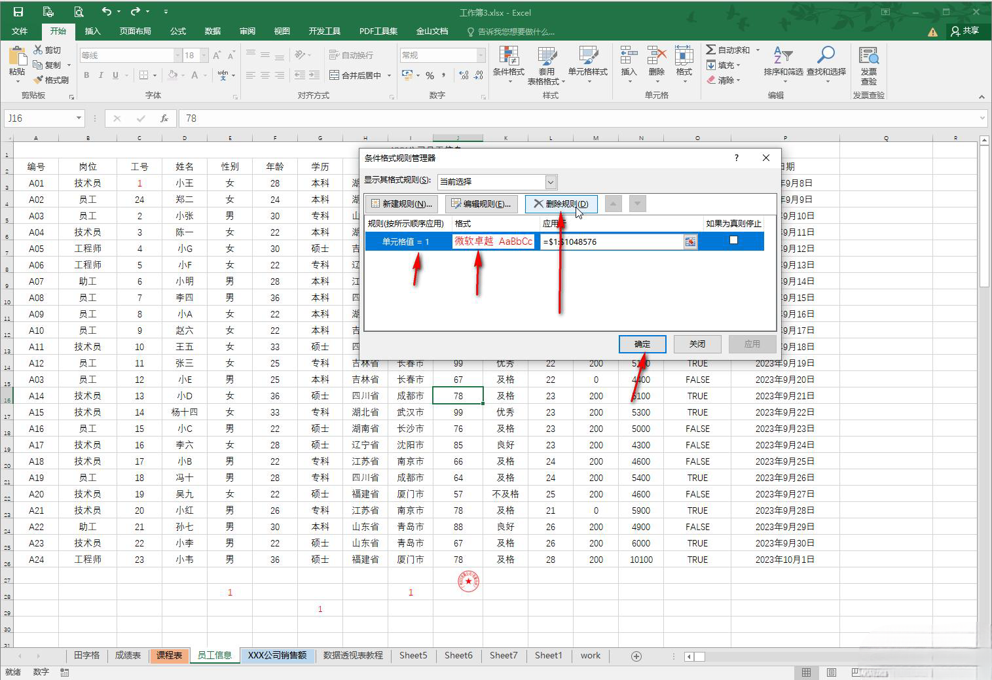
Task: Undo the last action
Action: 107,12
